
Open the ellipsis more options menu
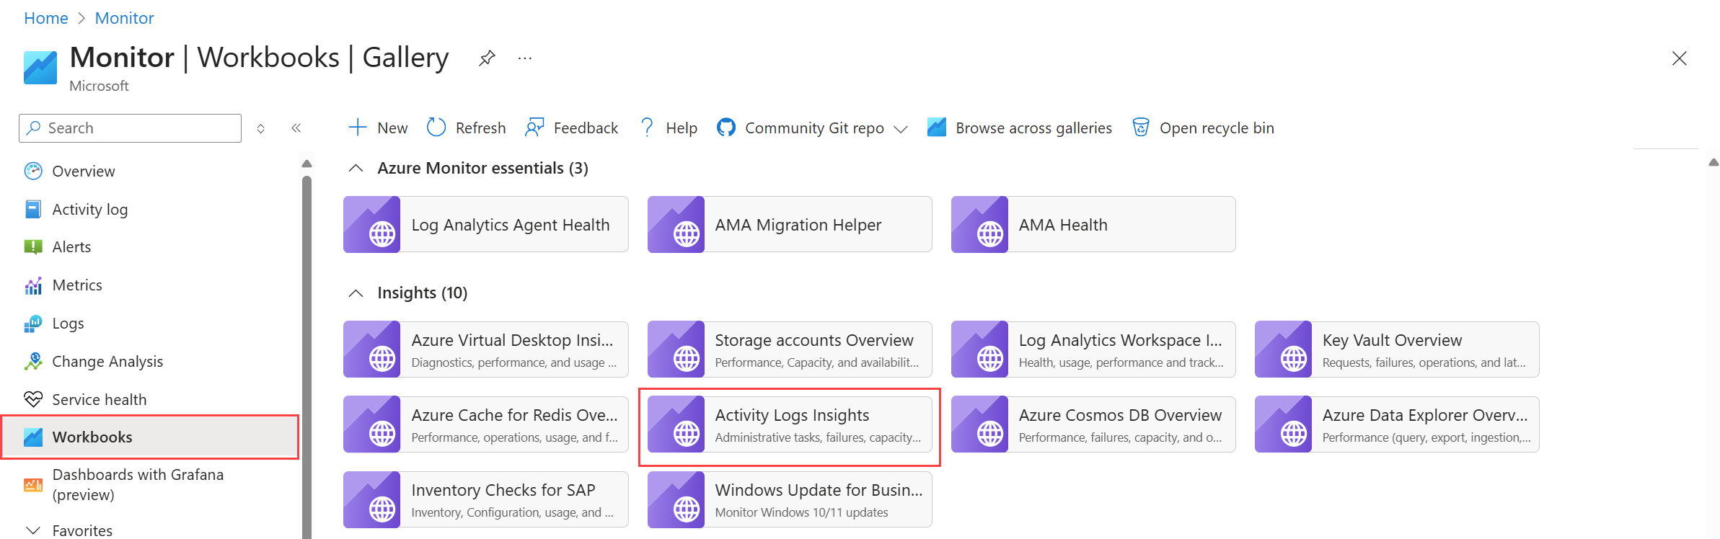524,58
